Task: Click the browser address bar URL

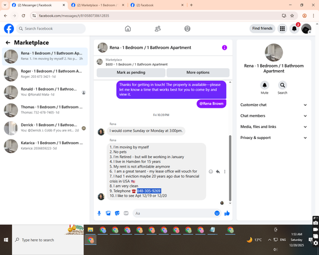Action: pyautogui.click(x=74, y=16)
